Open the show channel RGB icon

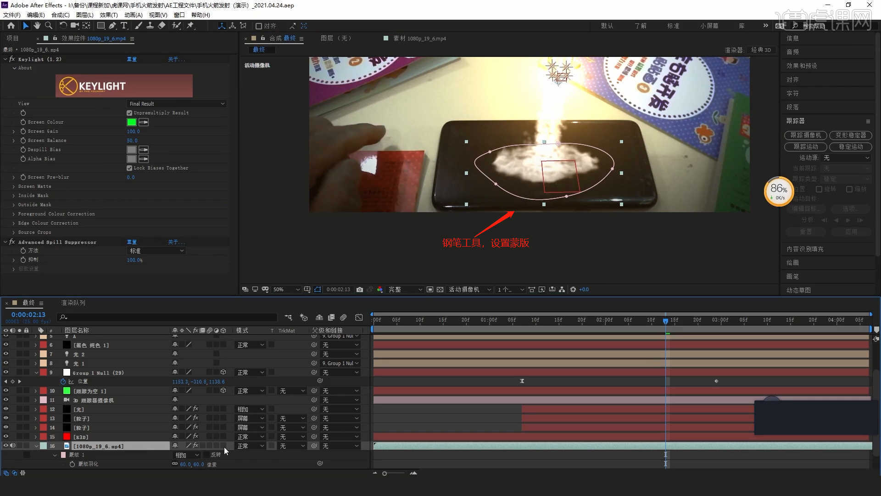click(380, 289)
